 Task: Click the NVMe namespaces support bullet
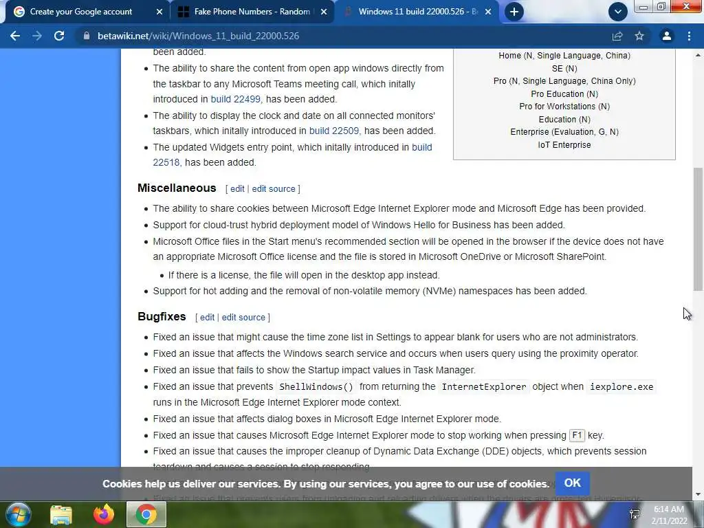pos(370,291)
